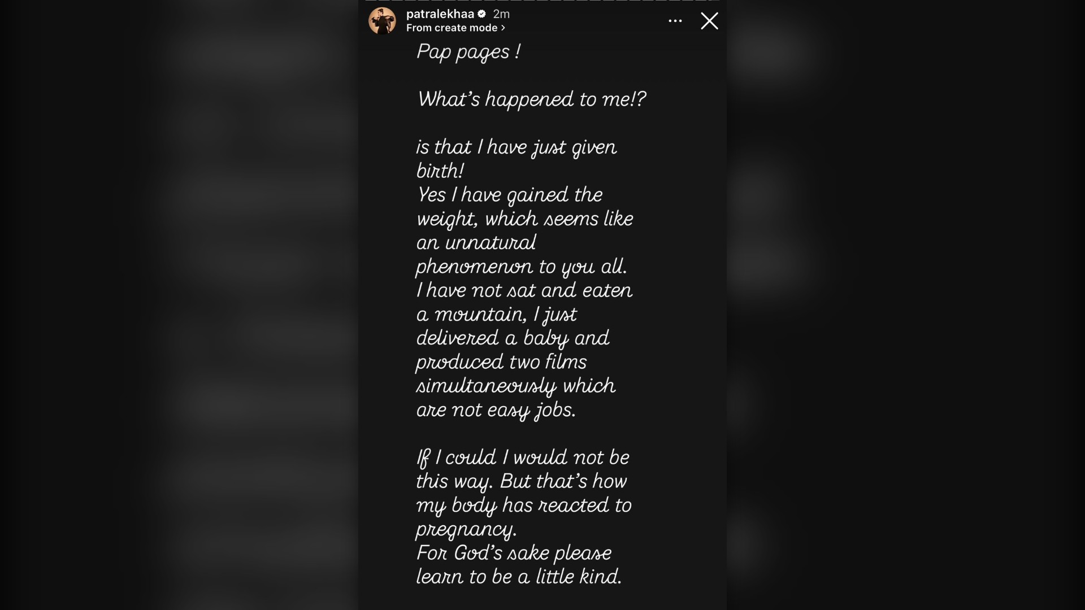Viewport: 1085px width, 610px height.
Task: Click the 'I have just given birth' sentence
Action: (x=516, y=147)
